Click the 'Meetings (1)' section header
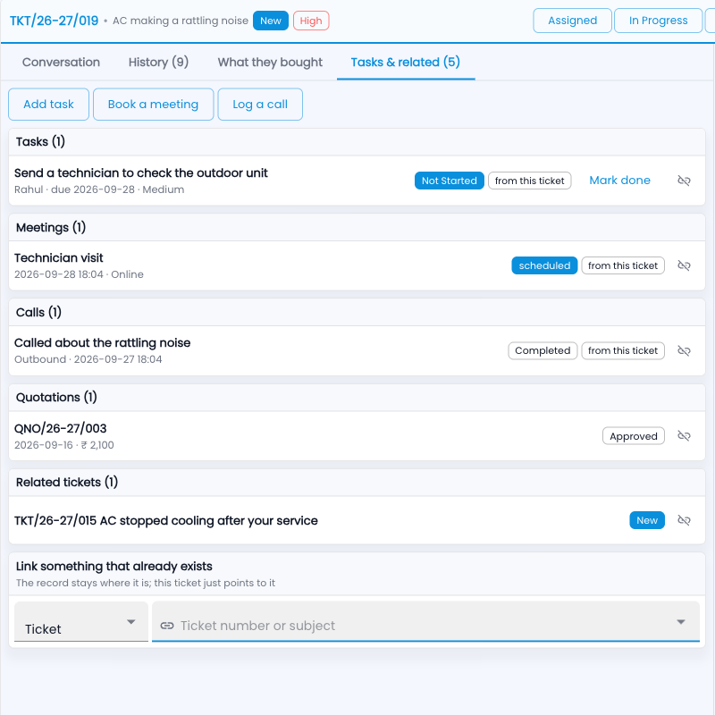The height and width of the screenshot is (715, 715). tap(51, 227)
